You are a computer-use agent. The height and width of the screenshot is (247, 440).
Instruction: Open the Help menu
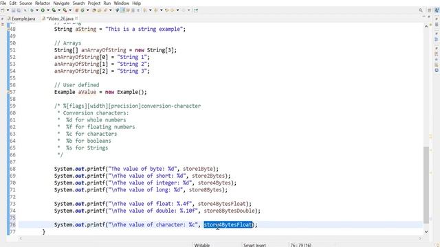click(x=136, y=3)
